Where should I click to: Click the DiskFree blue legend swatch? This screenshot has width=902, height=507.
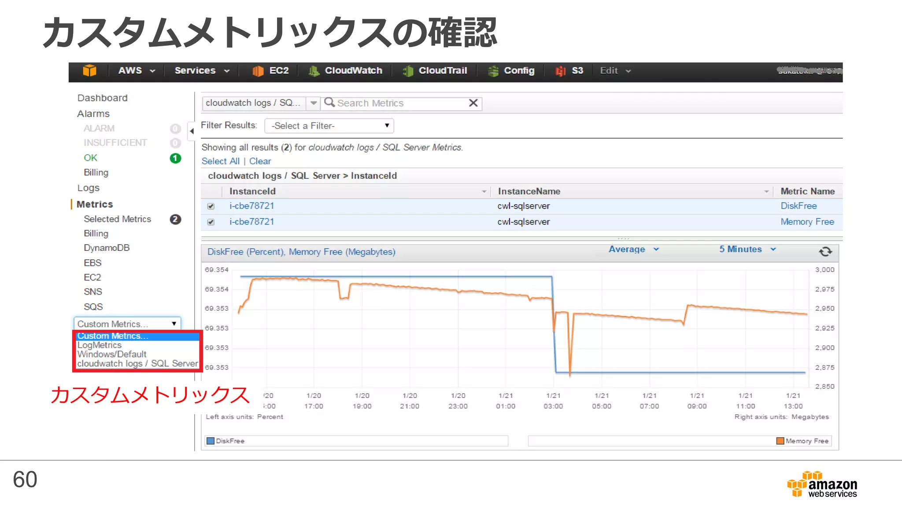pos(211,441)
